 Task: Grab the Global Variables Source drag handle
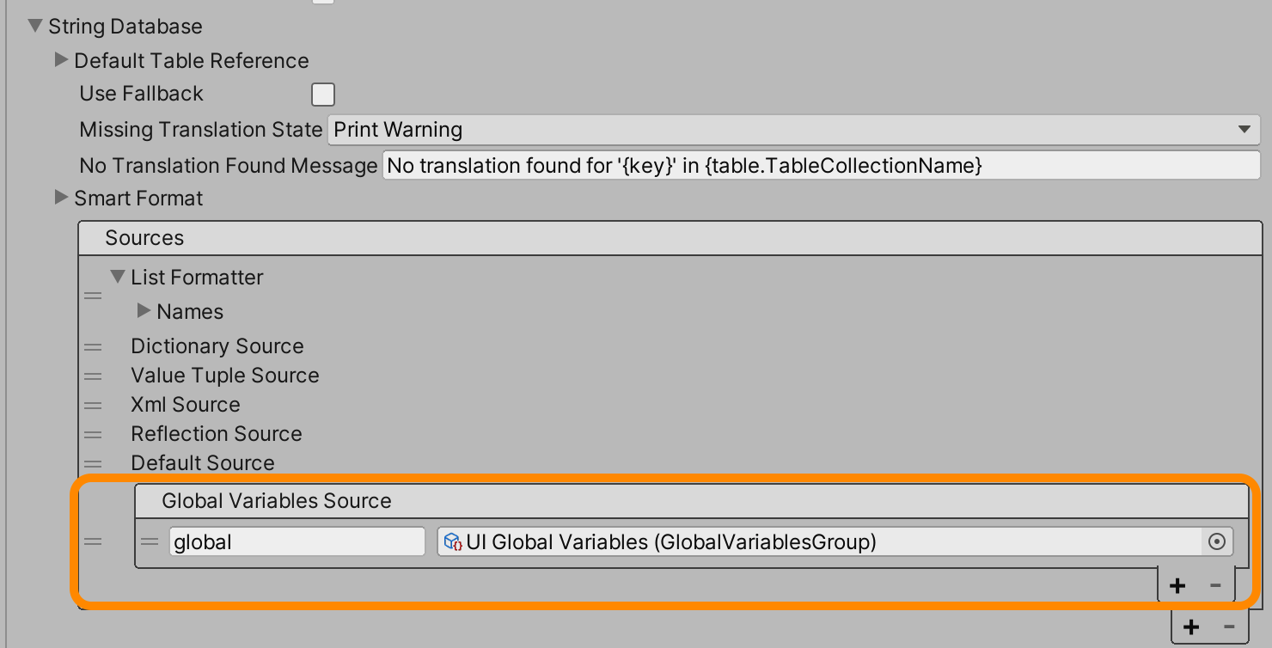[93, 541]
